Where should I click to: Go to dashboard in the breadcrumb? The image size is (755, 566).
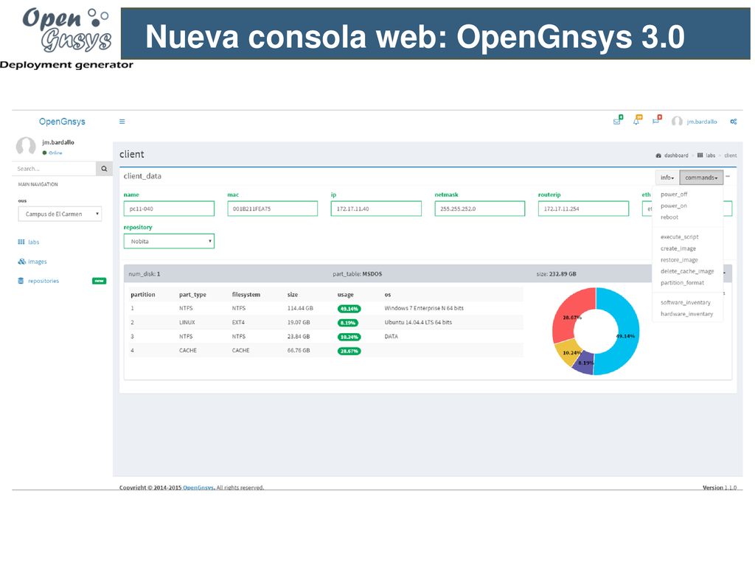point(676,156)
